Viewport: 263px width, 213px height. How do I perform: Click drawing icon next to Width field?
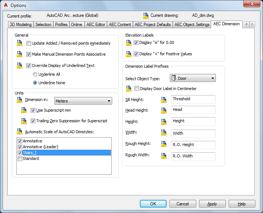coord(164,132)
